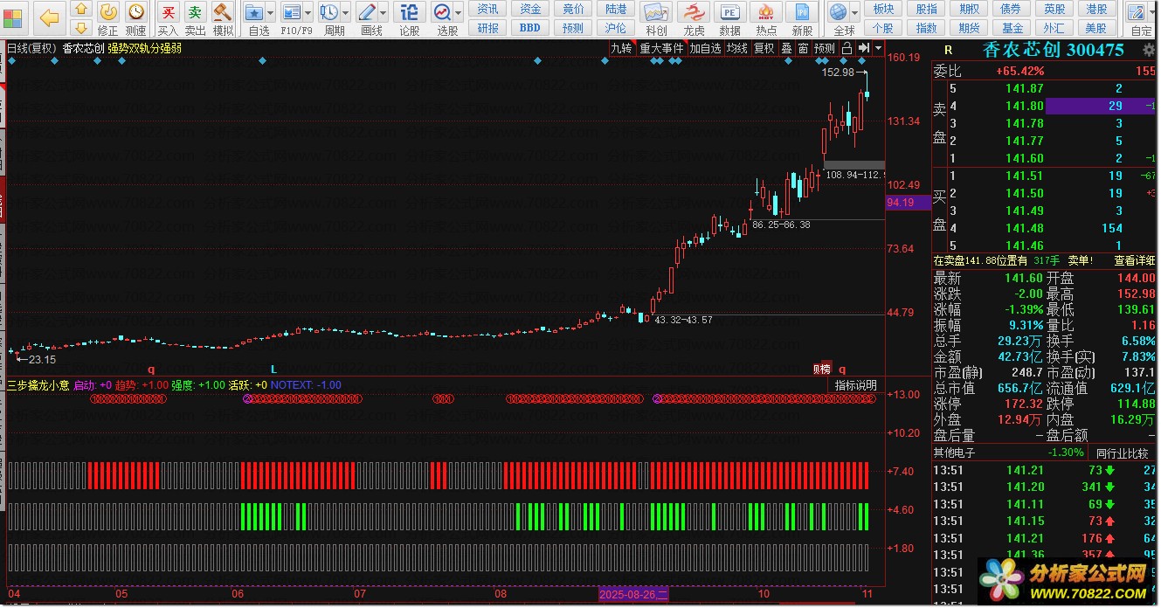Screen dimensions: 1161x608
Task: Open the 查看详细 view details link
Action: pyautogui.click(x=1137, y=260)
